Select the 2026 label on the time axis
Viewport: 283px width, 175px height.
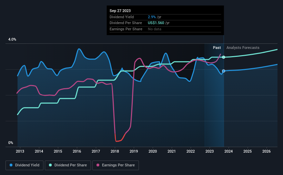pos(266,151)
